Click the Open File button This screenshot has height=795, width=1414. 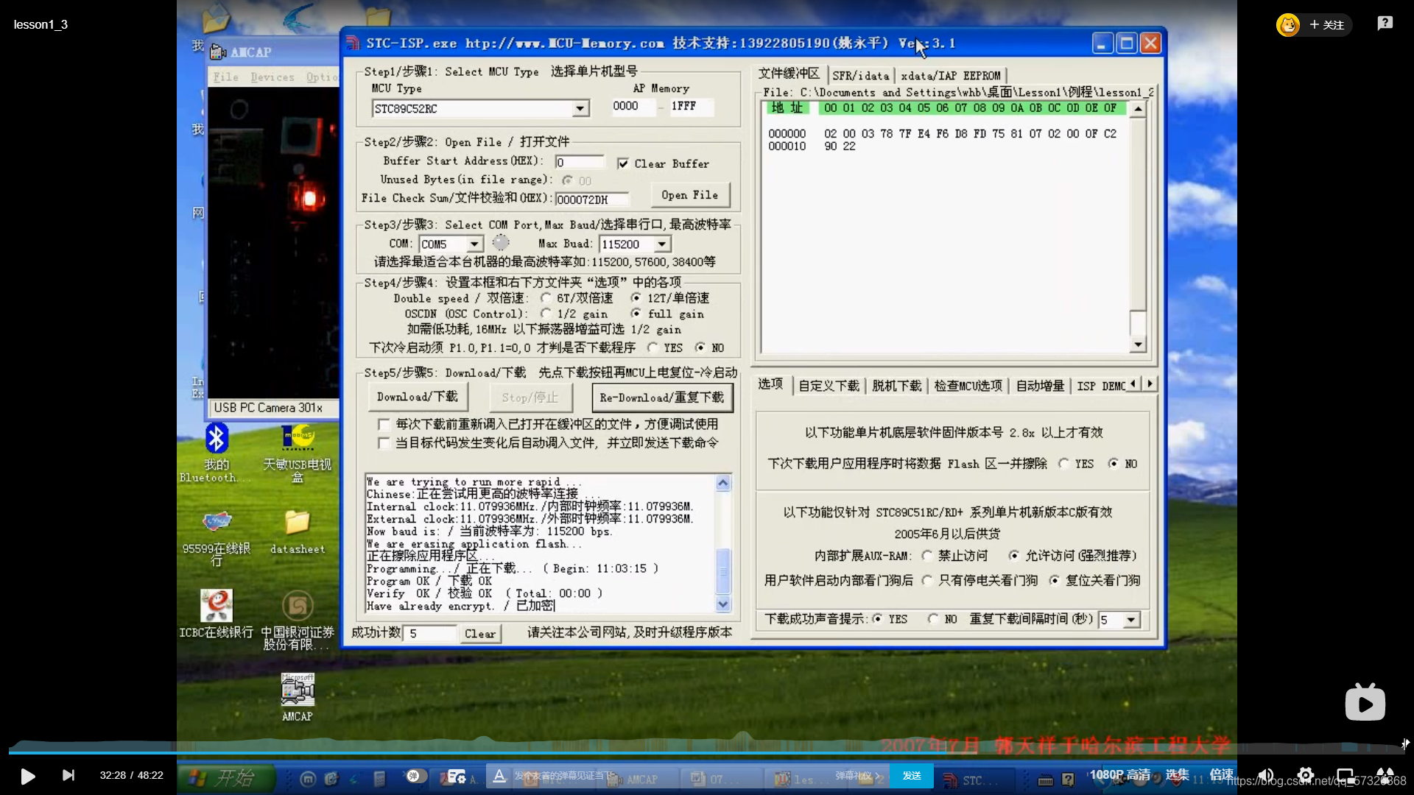click(x=689, y=195)
